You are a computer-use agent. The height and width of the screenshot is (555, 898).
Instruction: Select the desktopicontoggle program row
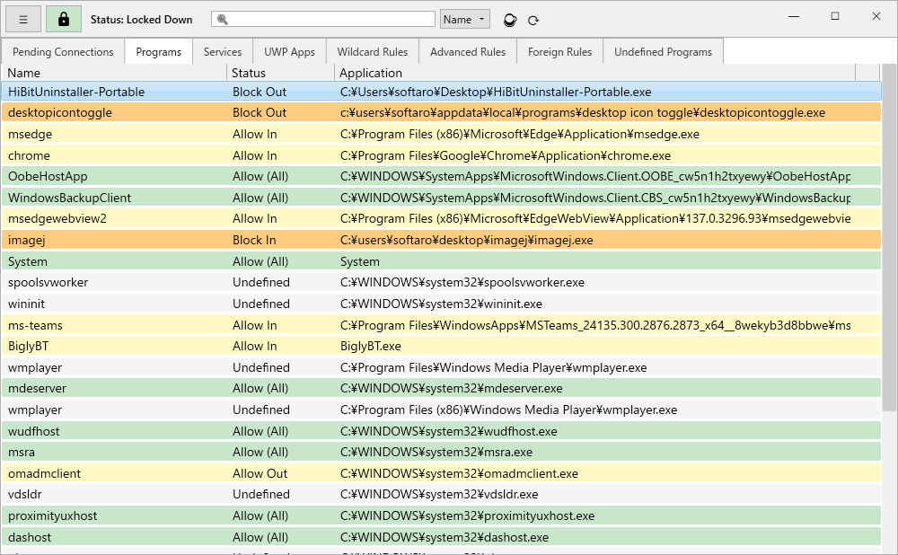441,113
